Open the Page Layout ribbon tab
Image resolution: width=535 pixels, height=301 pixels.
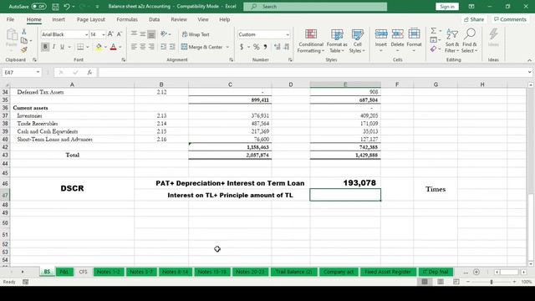(x=91, y=19)
